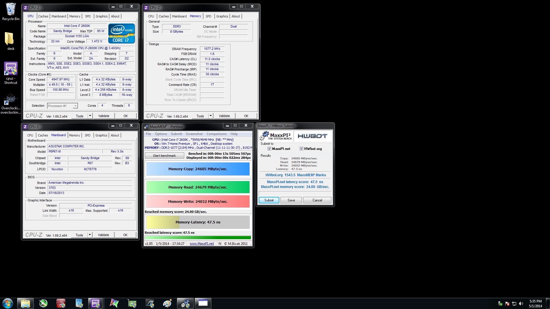Open the Recycle Bin desktop icon
This screenshot has width=550, height=309.
point(11,11)
